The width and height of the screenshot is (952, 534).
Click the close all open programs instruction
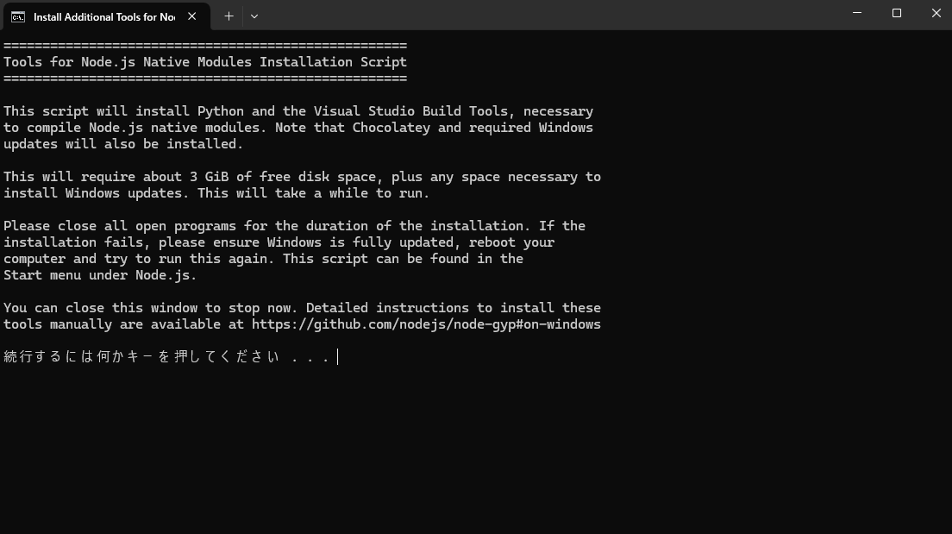[x=293, y=225]
